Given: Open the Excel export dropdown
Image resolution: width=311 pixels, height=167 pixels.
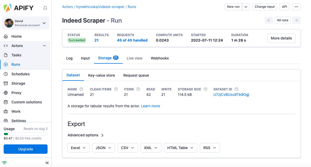Looking at the screenshot, I should click(78, 148).
